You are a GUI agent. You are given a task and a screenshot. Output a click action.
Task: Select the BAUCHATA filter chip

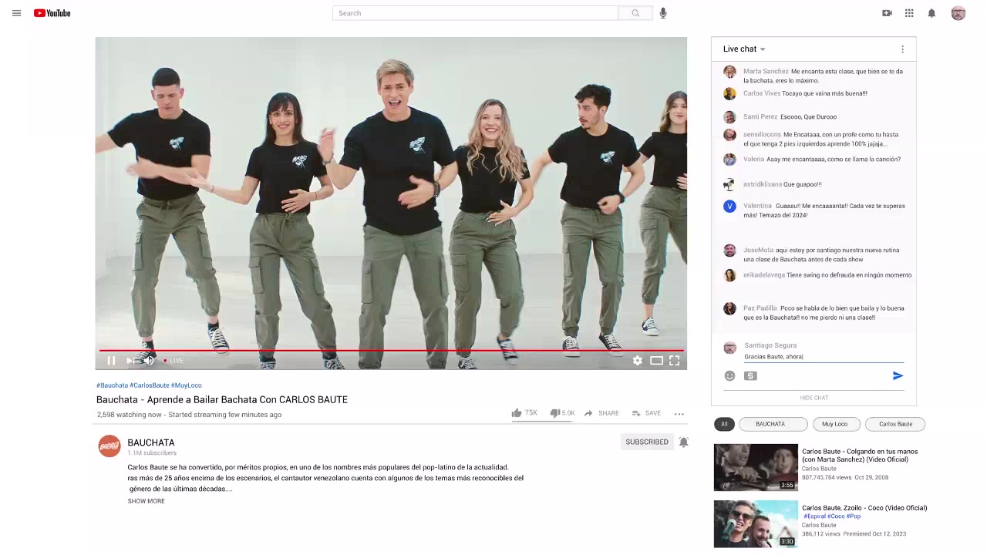[773, 424]
